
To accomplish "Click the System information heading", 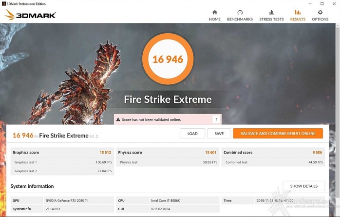I will click(x=32, y=186).
